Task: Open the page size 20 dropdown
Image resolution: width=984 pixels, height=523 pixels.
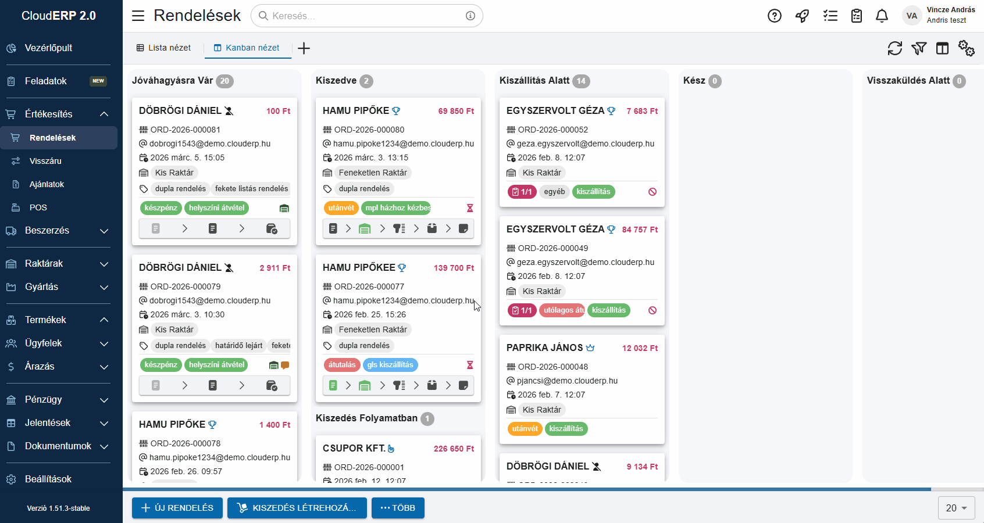Action: [956, 508]
